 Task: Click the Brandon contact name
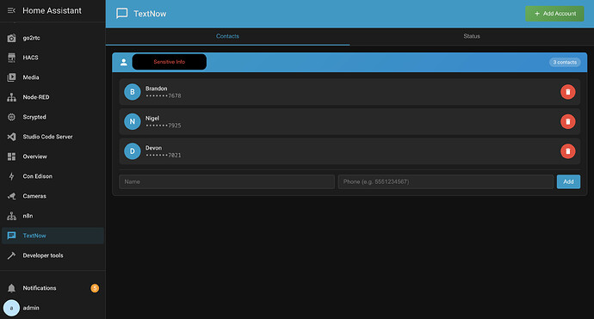(156, 89)
